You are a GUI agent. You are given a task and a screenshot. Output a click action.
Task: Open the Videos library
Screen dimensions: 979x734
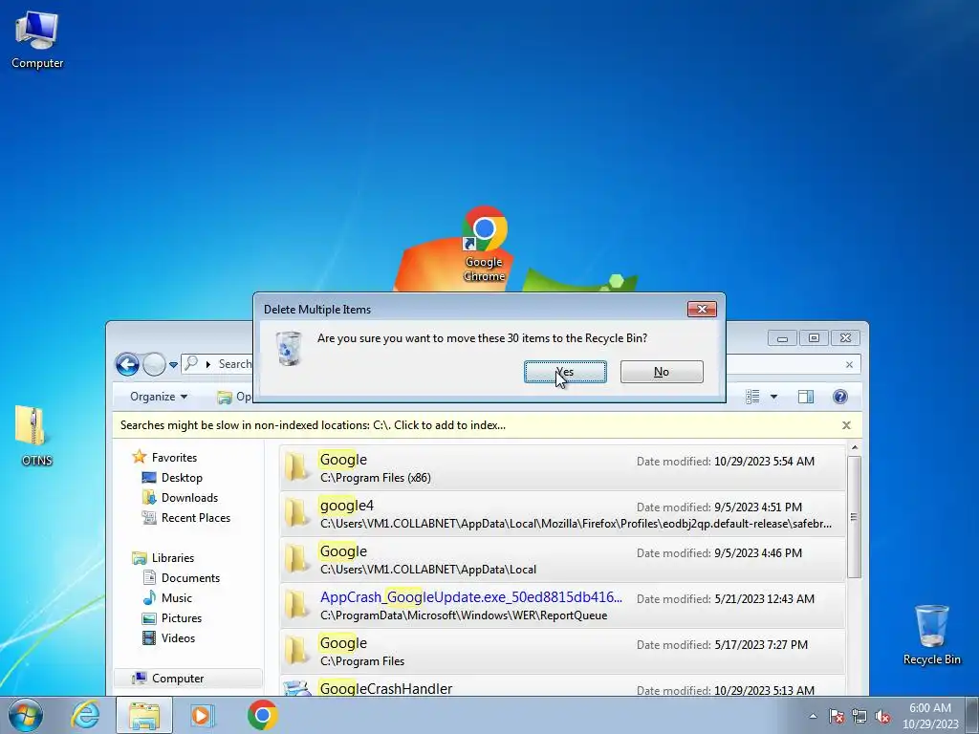tap(178, 637)
